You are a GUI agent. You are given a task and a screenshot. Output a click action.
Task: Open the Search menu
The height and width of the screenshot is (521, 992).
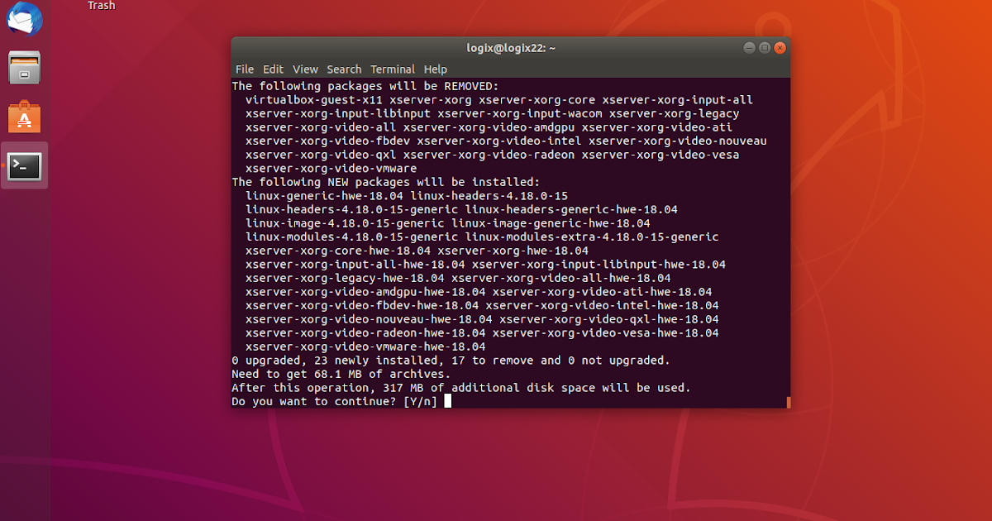pyautogui.click(x=344, y=69)
